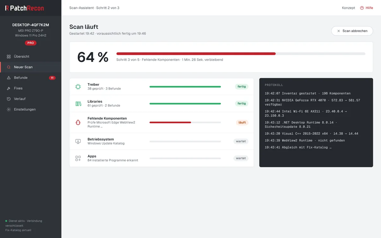This screenshot has width=381, height=238.
Task: Click the Treiber chip icon
Action: point(78,87)
